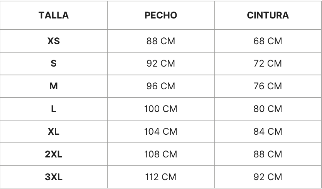This screenshot has height=189, width=322.
Task: Click the 68 CM waist measurement
Action: [x=268, y=41]
